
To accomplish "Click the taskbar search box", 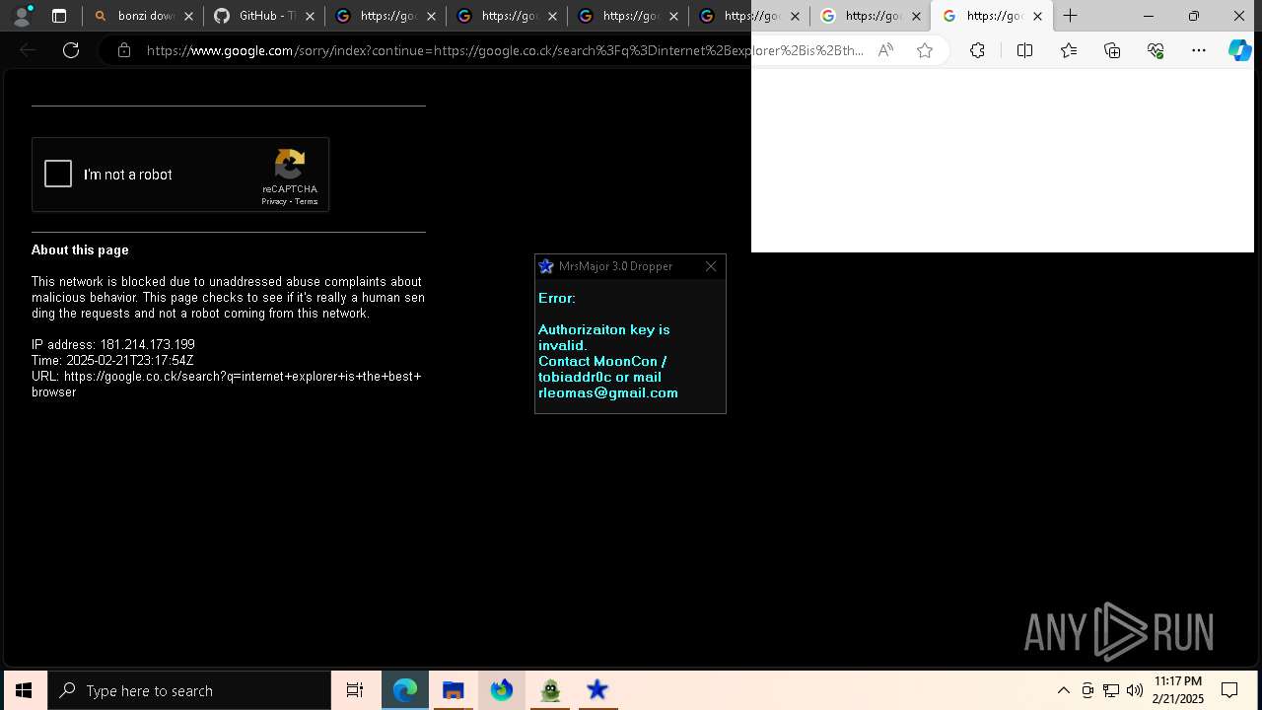I will [189, 690].
